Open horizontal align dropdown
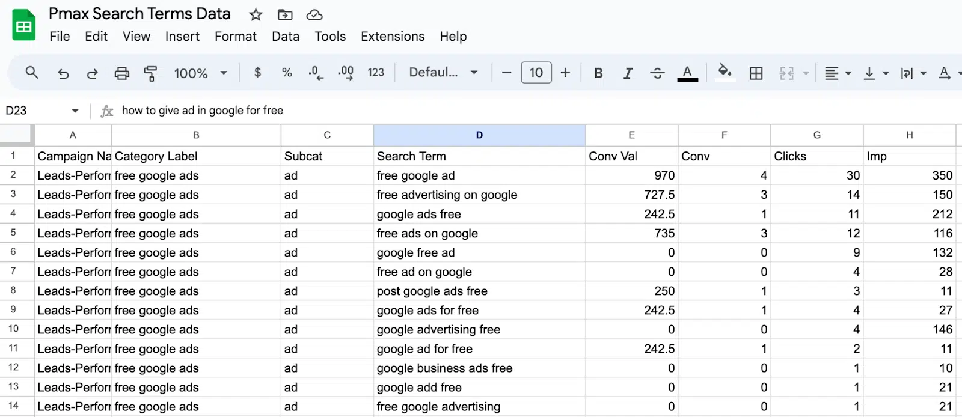 [x=838, y=73]
